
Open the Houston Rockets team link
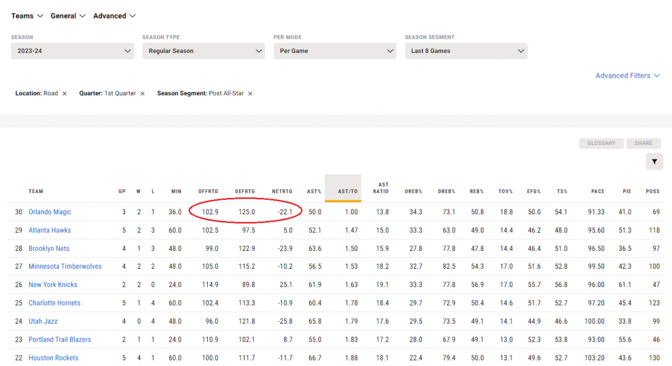click(x=54, y=358)
